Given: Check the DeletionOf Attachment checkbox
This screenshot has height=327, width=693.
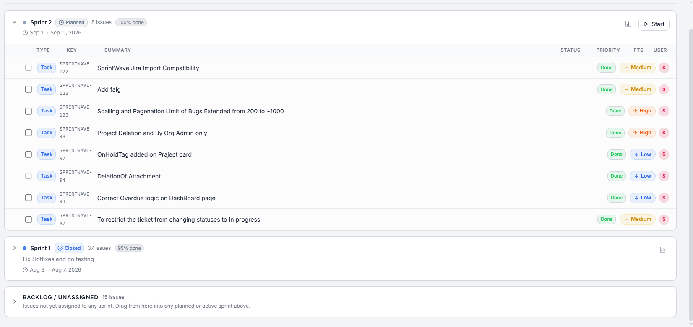Looking at the screenshot, I should pos(29,176).
